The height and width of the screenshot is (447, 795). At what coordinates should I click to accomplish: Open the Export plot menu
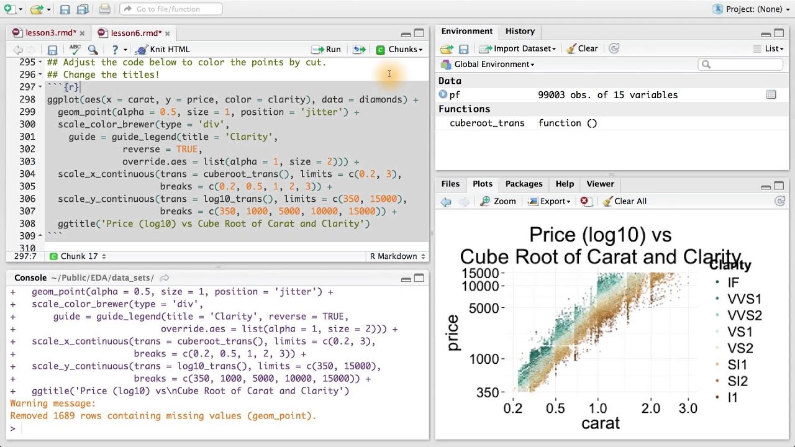pyautogui.click(x=549, y=201)
